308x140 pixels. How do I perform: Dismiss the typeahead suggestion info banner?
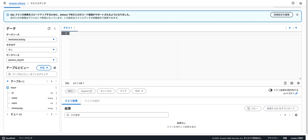tap(297, 15)
